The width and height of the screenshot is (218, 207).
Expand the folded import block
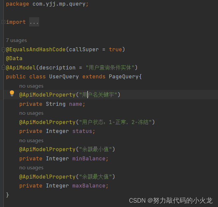[3, 22]
